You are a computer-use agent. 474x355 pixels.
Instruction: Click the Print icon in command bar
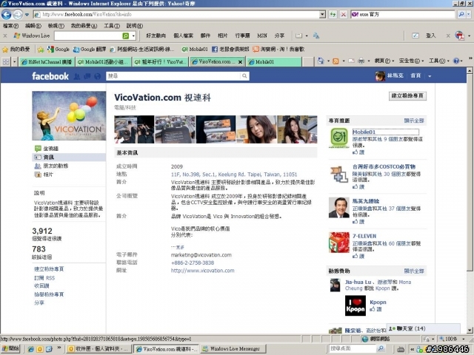(x=361, y=61)
